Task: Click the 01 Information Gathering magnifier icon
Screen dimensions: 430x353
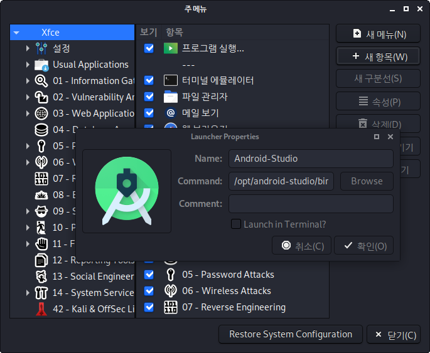Action: (x=41, y=81)
